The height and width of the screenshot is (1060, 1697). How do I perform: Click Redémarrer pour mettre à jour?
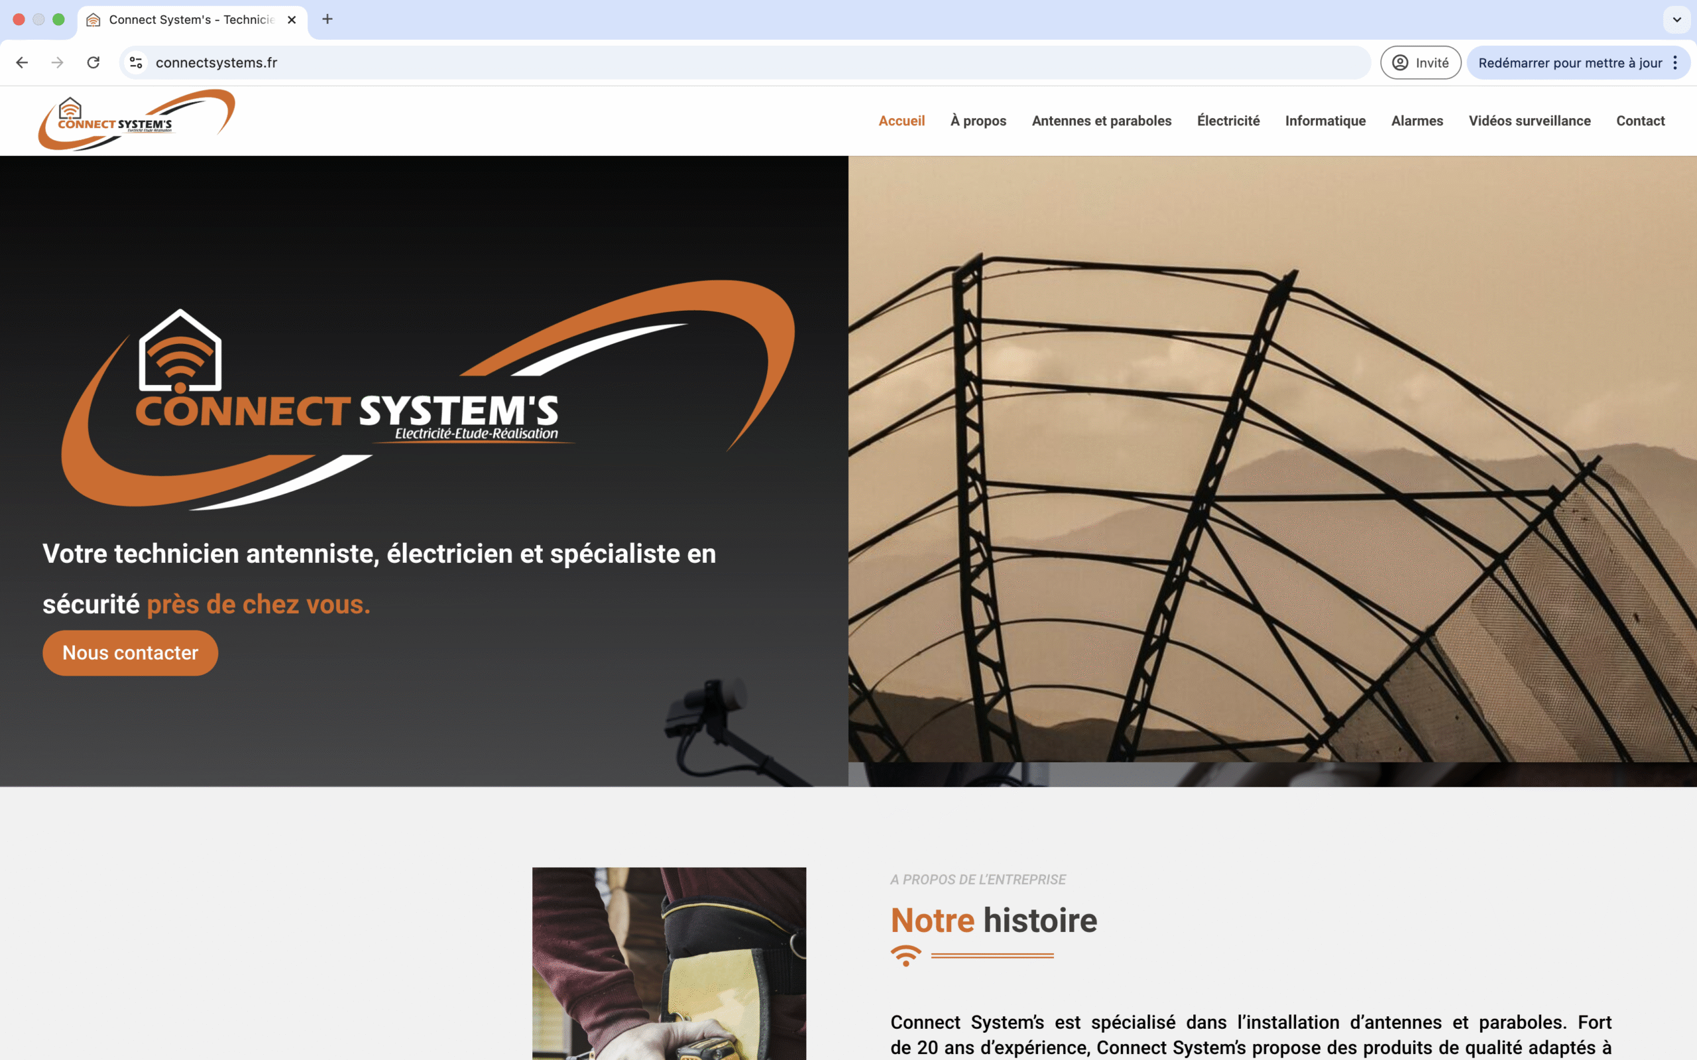tap(1570, 62)
